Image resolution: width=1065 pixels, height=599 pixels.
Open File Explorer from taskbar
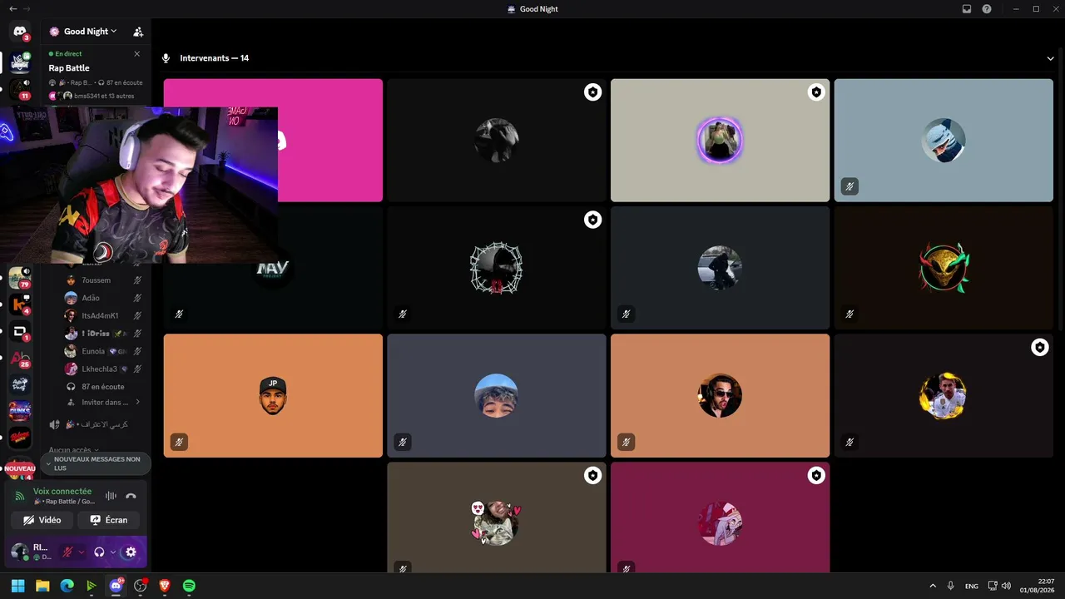[42, 586]
